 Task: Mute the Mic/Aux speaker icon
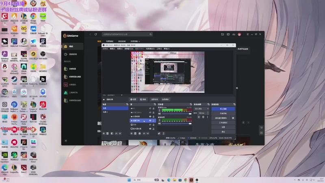159,114
